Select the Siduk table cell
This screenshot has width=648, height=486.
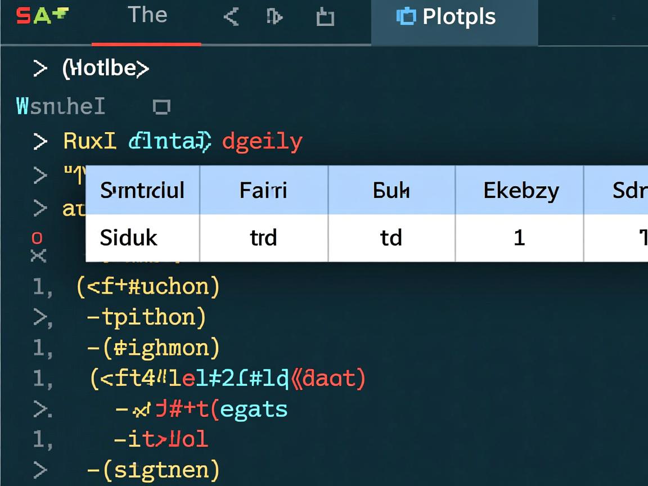pos(129,237)
